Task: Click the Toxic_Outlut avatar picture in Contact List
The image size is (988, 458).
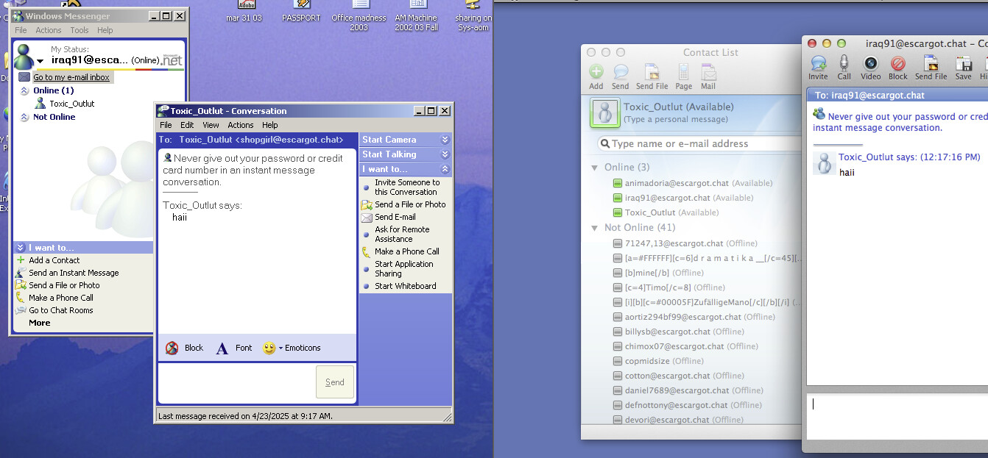Action: [605, 113]
